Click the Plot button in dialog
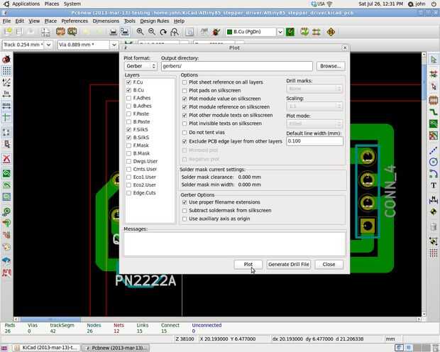440x352 pixels. [248, 265]
